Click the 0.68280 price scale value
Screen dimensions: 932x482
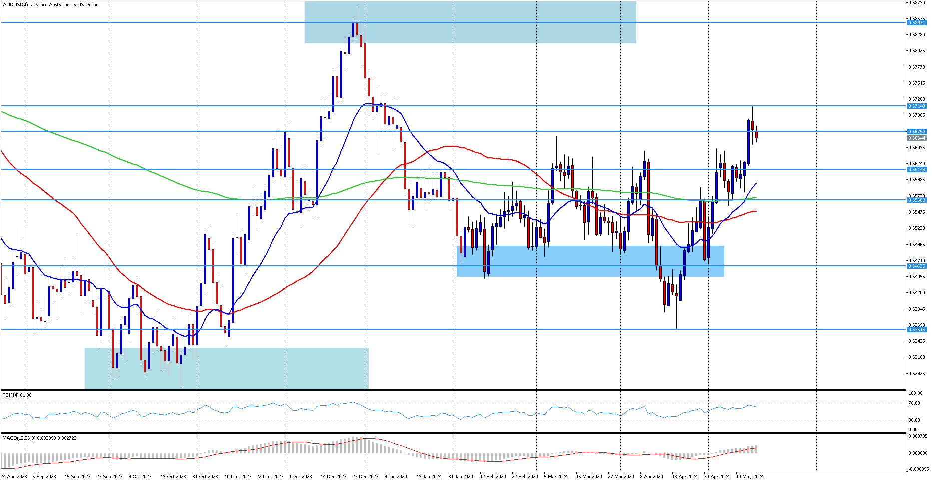coord(917,34)
